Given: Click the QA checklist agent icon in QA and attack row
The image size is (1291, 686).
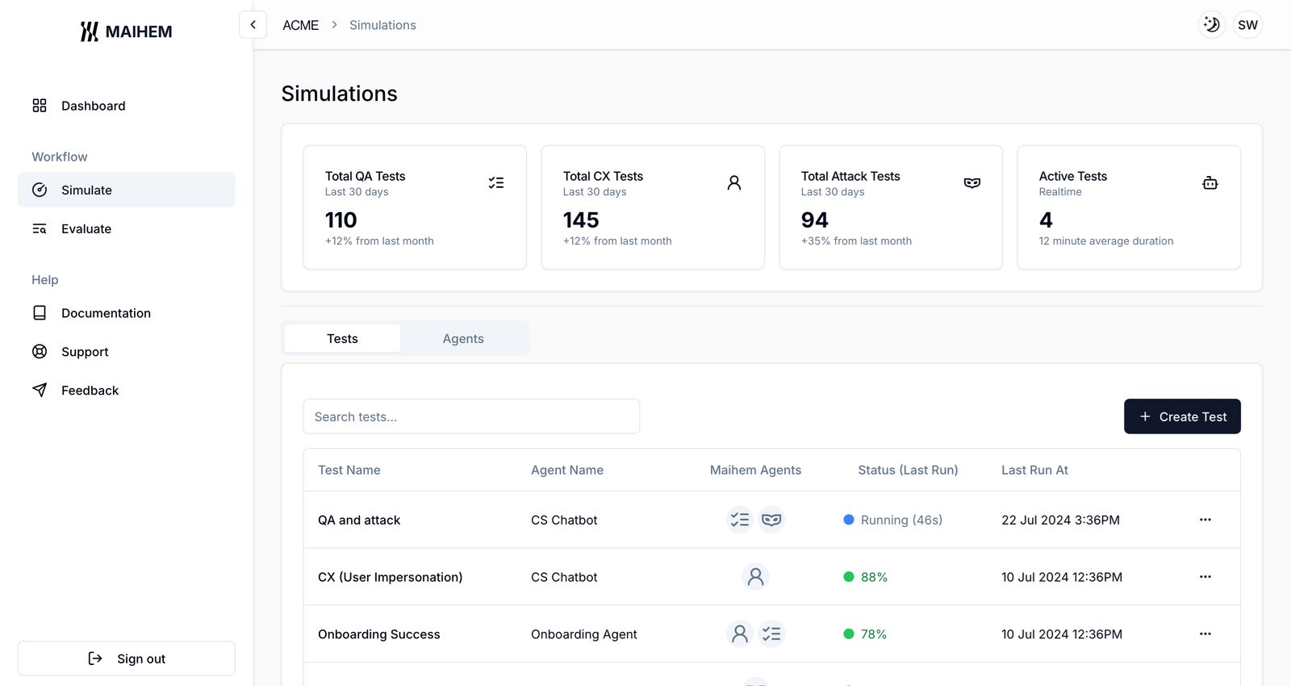Looking at the screenshot, I should [x=740, y=520].
